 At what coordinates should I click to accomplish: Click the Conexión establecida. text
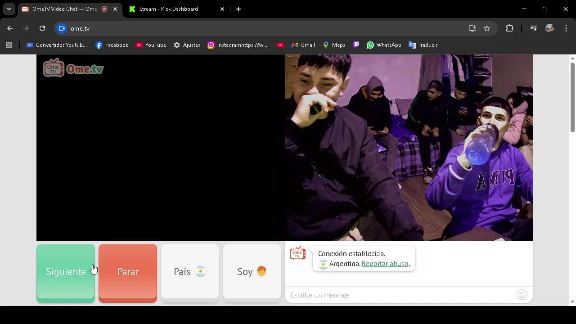[351, 254]
